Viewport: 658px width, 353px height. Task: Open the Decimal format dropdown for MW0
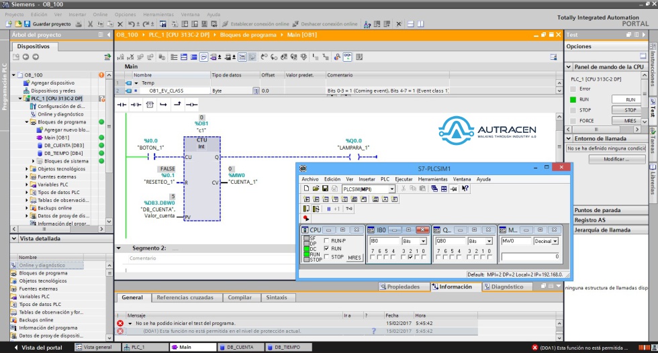pyautogui.click(x=555, y=241)
